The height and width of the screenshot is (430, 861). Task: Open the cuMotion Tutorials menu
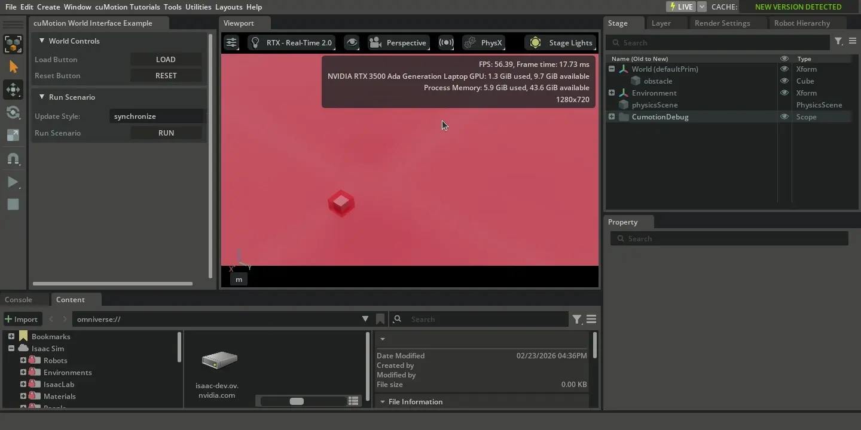tap(127, 7)
